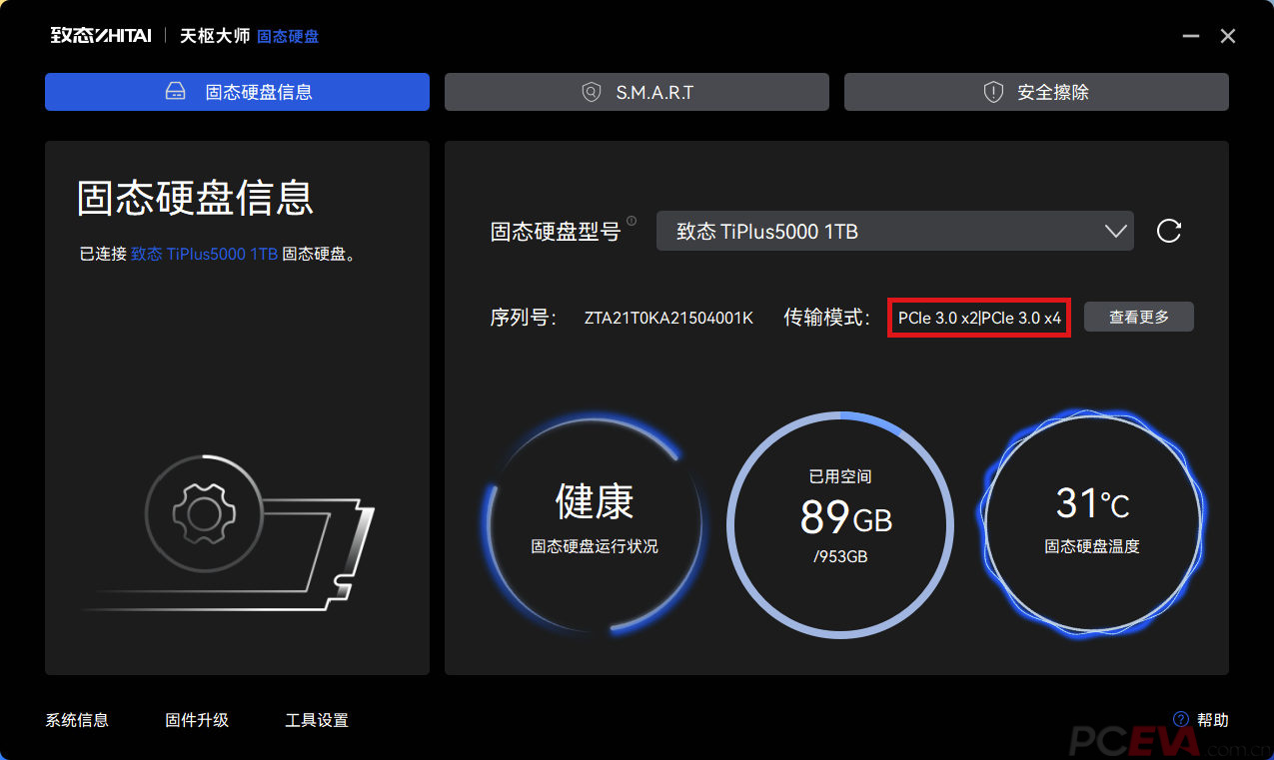
Task: Click the blue 致态 TiPlus5000 1TB link
Action: pos(204,254)
